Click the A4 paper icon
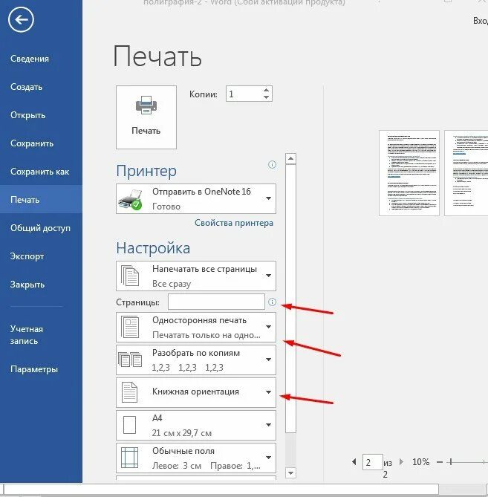The image size is (488, 497). [x=129, y=425]
